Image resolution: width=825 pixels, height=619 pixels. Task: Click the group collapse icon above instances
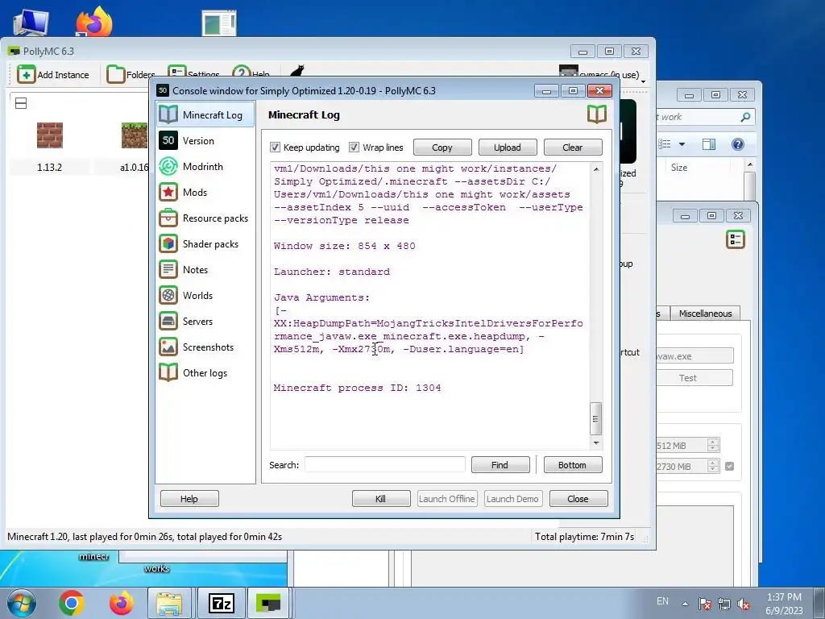[x=21, y=103]
